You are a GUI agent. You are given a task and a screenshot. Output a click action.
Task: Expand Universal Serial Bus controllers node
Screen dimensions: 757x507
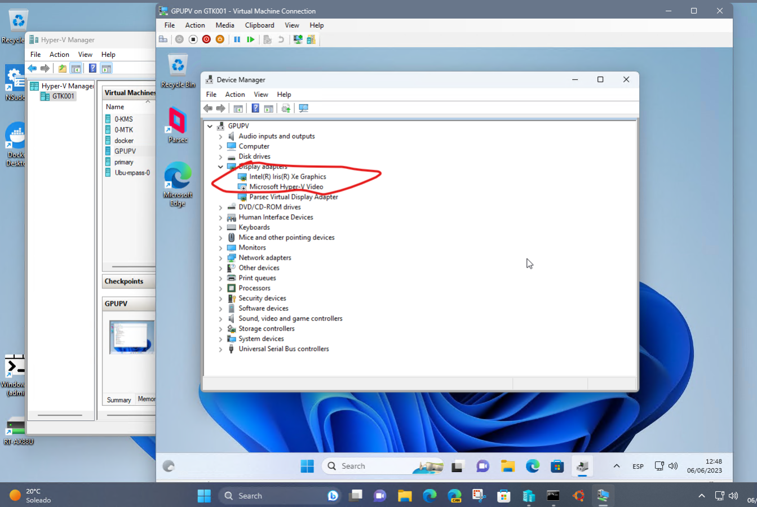pos(220,349)
